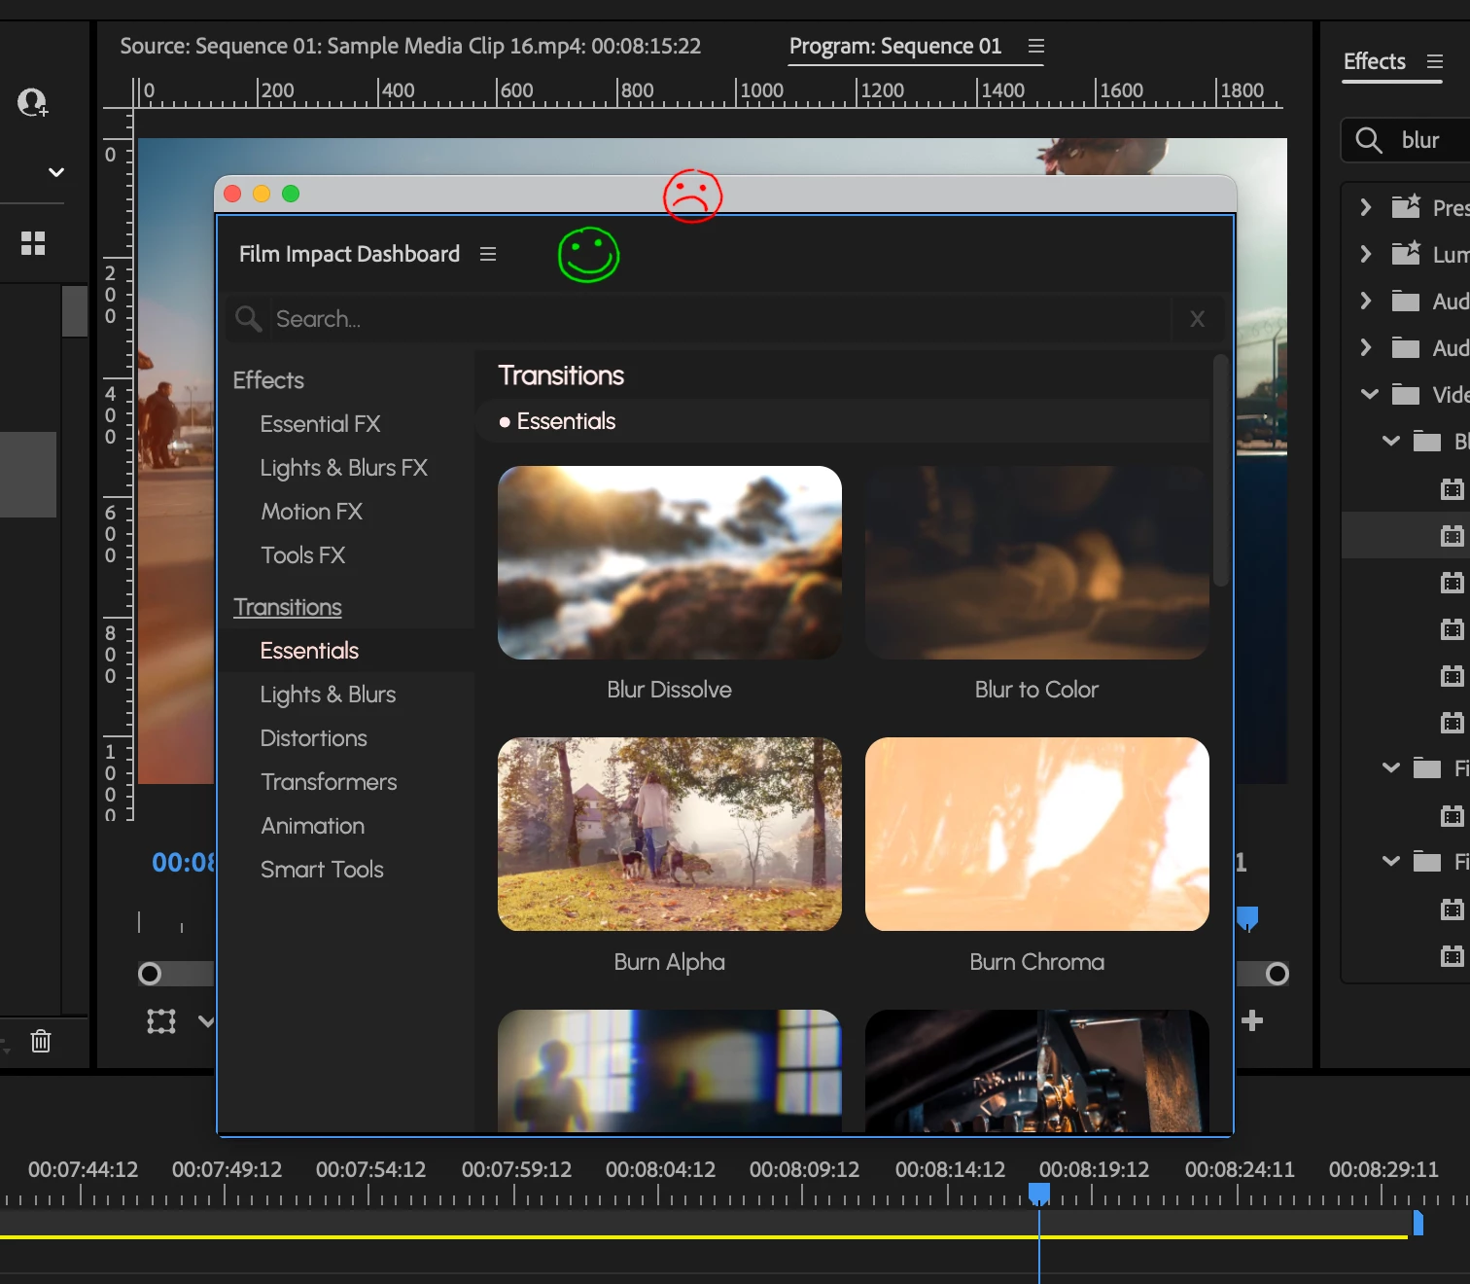Image resolution: width=1470 pixels, height=1284 pixels.
Task: Select the highlighted blur effect icon
Action: coord(1452,535)
